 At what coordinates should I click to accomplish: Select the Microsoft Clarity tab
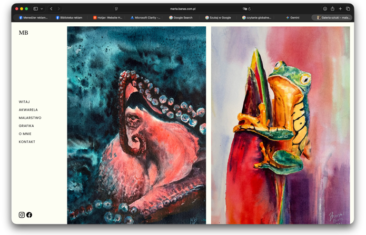coord(145,17)
